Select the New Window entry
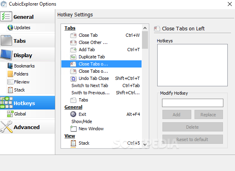 click(x=101, y=129)
